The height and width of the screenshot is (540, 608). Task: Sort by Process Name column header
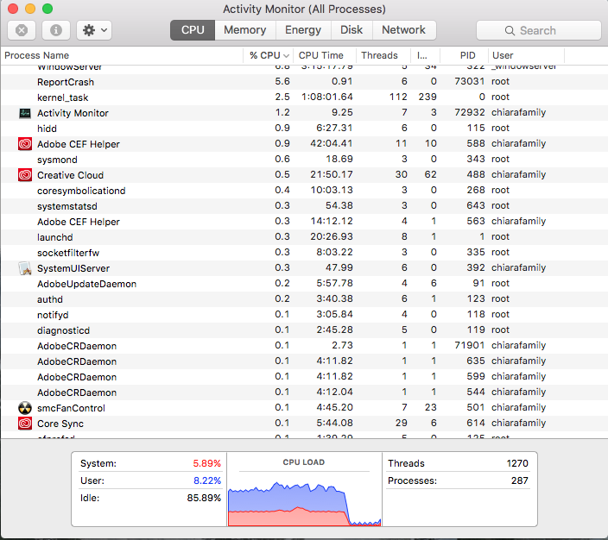[x=122, y=55]
